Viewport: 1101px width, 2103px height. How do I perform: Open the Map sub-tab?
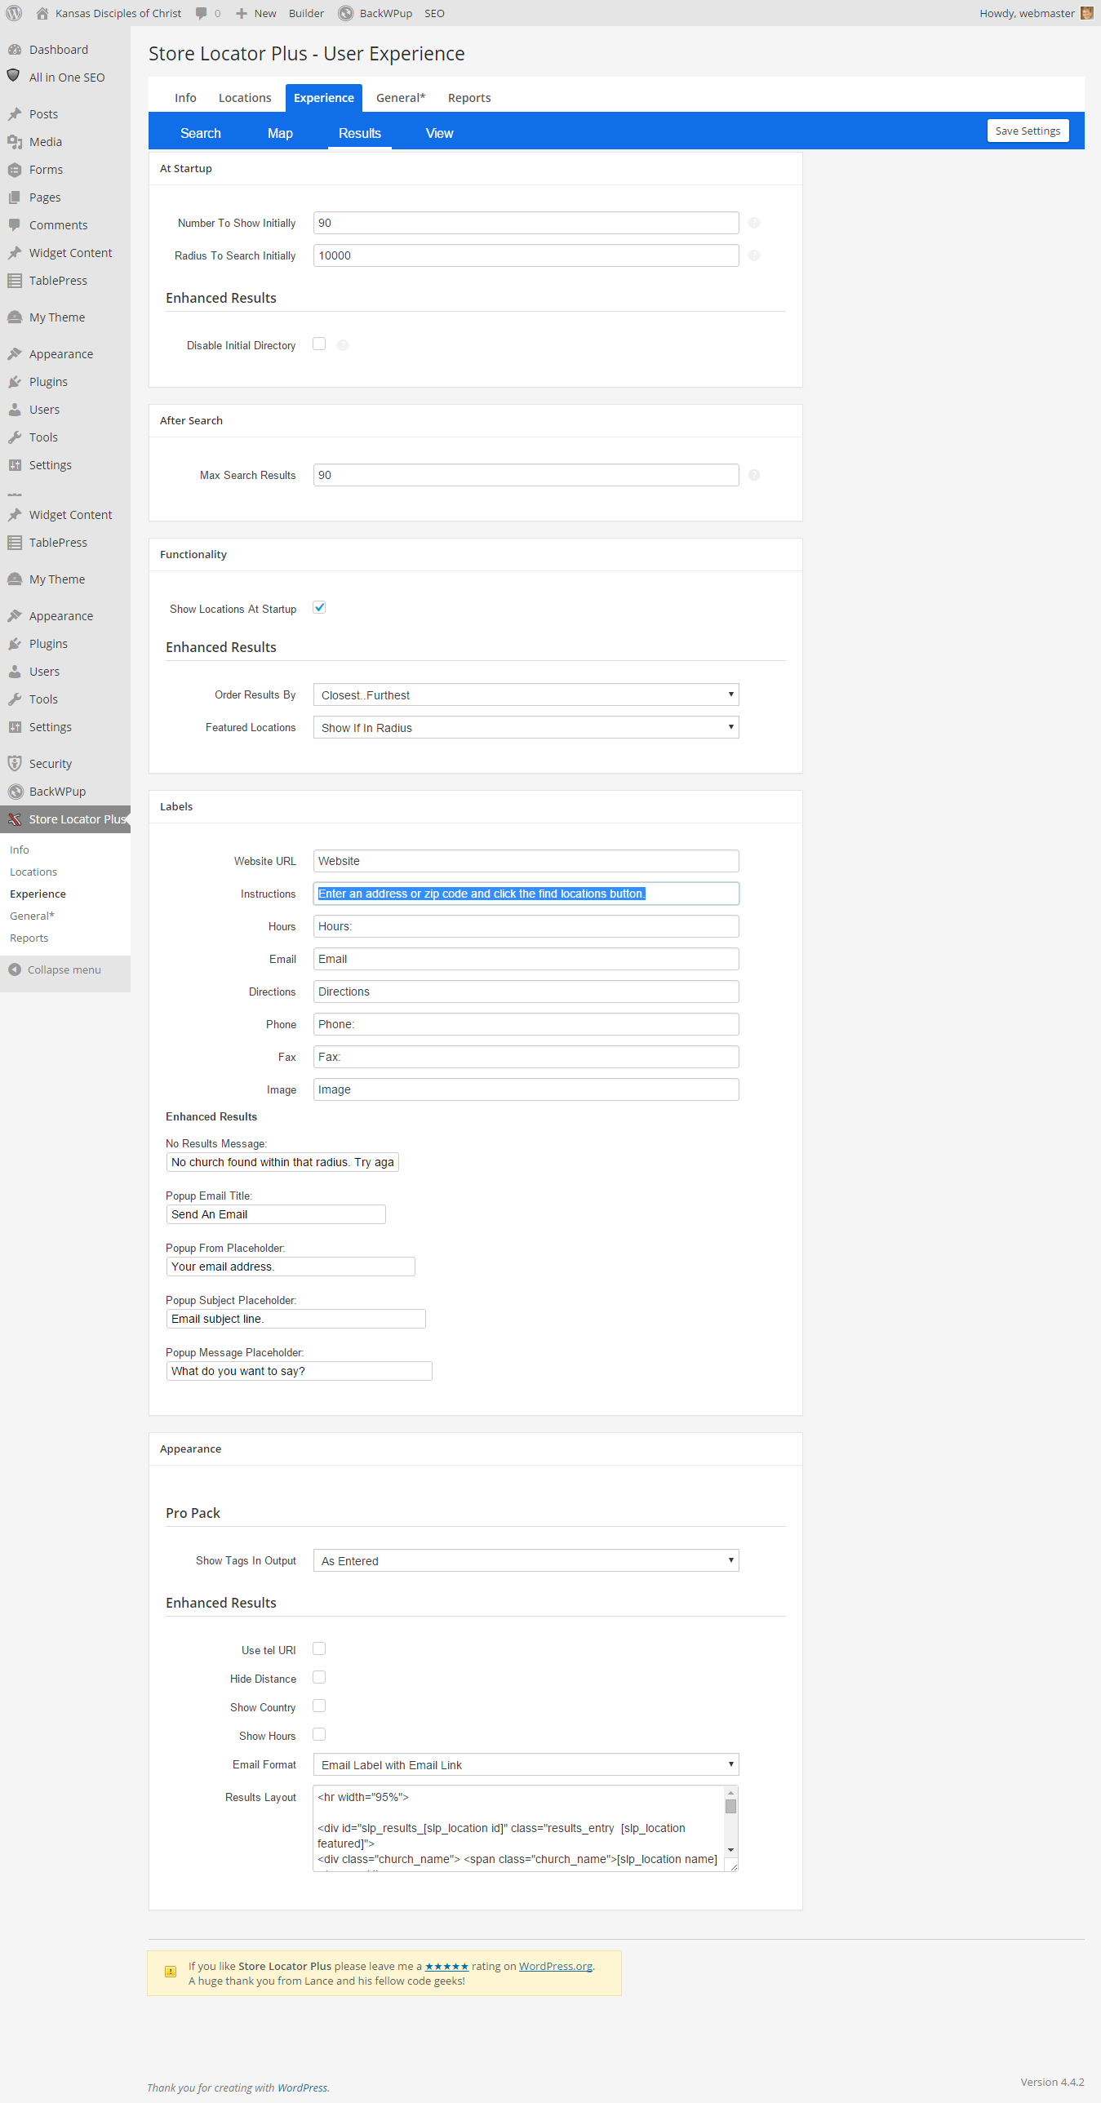tap(280, 133)
